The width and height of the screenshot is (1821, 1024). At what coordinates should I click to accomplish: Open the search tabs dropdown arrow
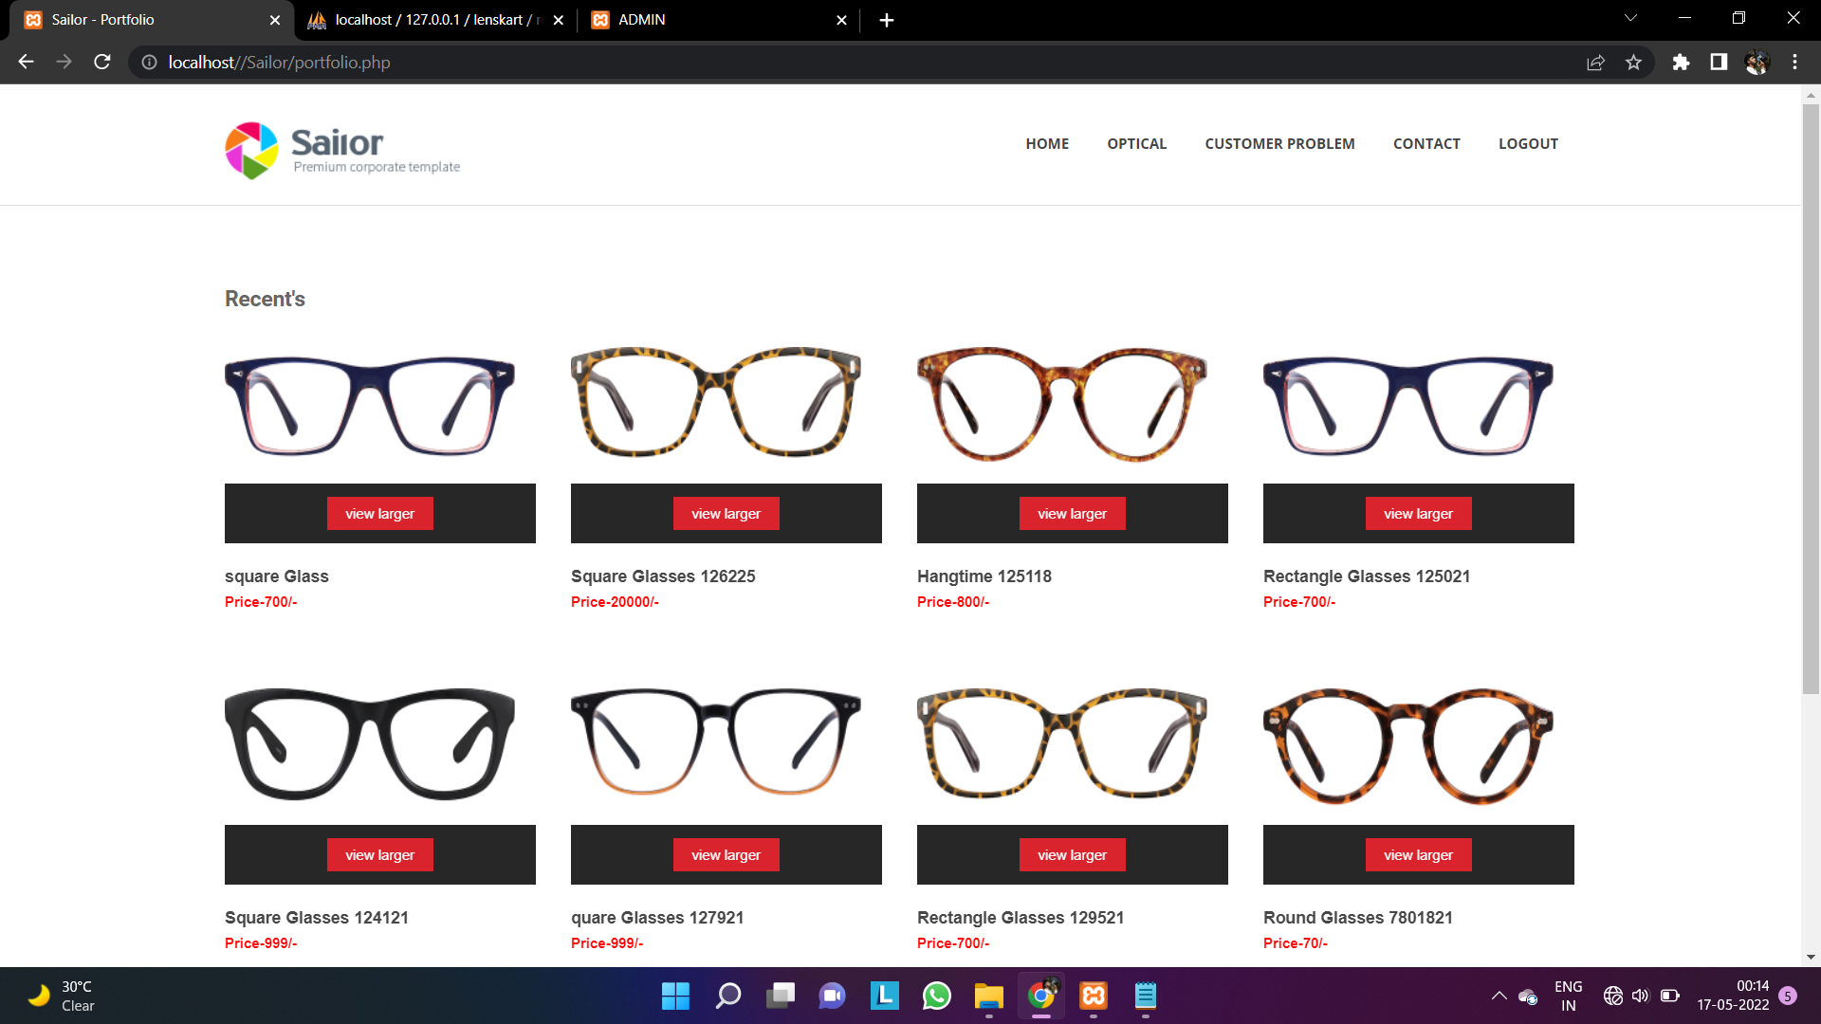click(1630, 19)
